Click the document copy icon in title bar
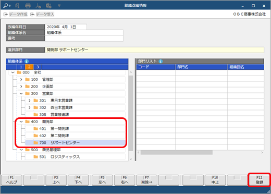Viewport: 271px width, 194px height. (48, 6)
